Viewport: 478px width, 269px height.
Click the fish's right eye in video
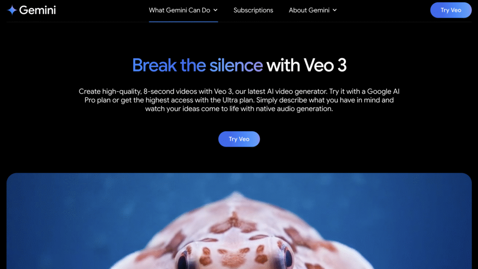coord(287,259)
